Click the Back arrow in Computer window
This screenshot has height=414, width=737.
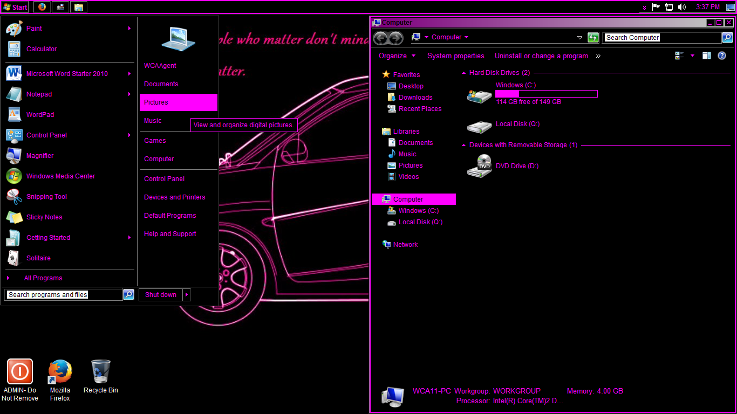click(x=380, y=38)
